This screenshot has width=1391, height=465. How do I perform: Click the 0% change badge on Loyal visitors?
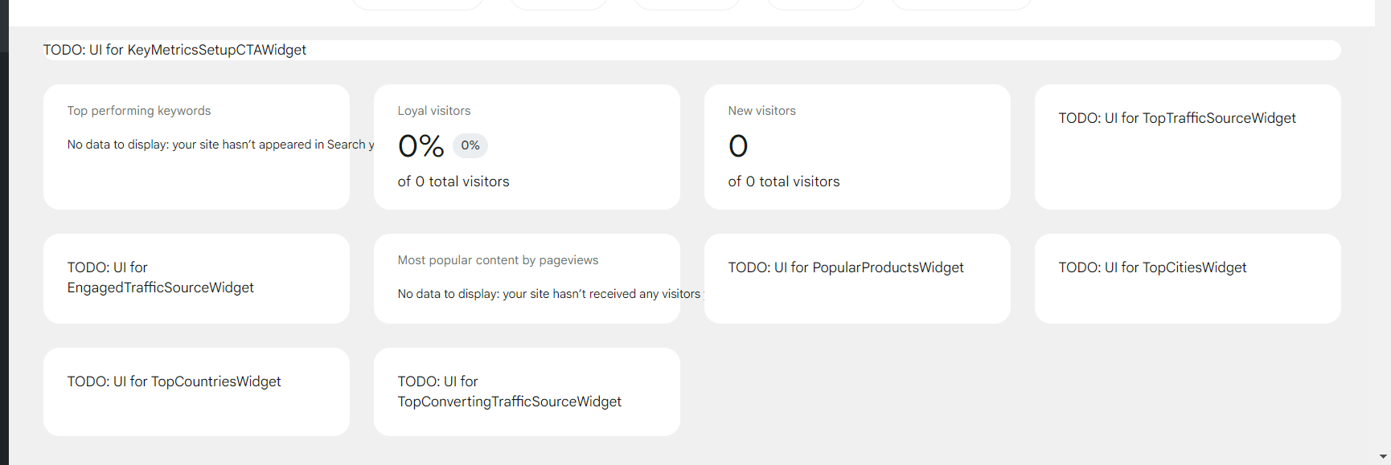470,145
